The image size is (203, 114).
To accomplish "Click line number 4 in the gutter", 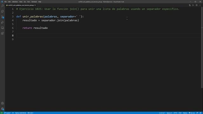I will coord(13,20).
